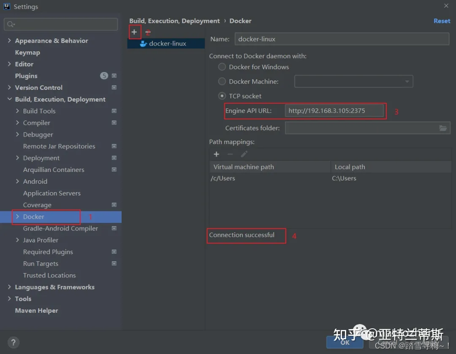This screenshot has height=354, width=456.
Task: Open Remote Jar Repositories settings
Action: [59, 146]
